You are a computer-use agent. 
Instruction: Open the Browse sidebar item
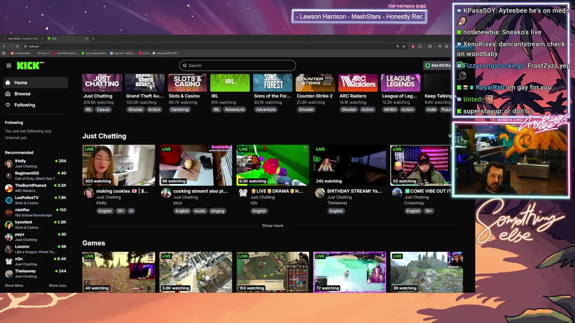pyautogui.click(x=35, y=94)
